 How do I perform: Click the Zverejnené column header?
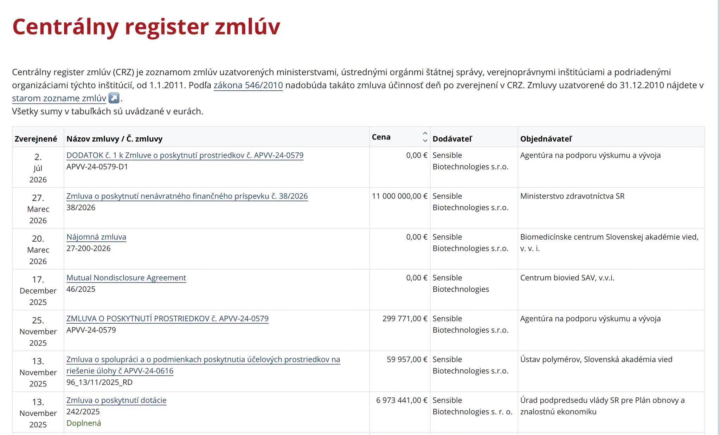(36, 139)
